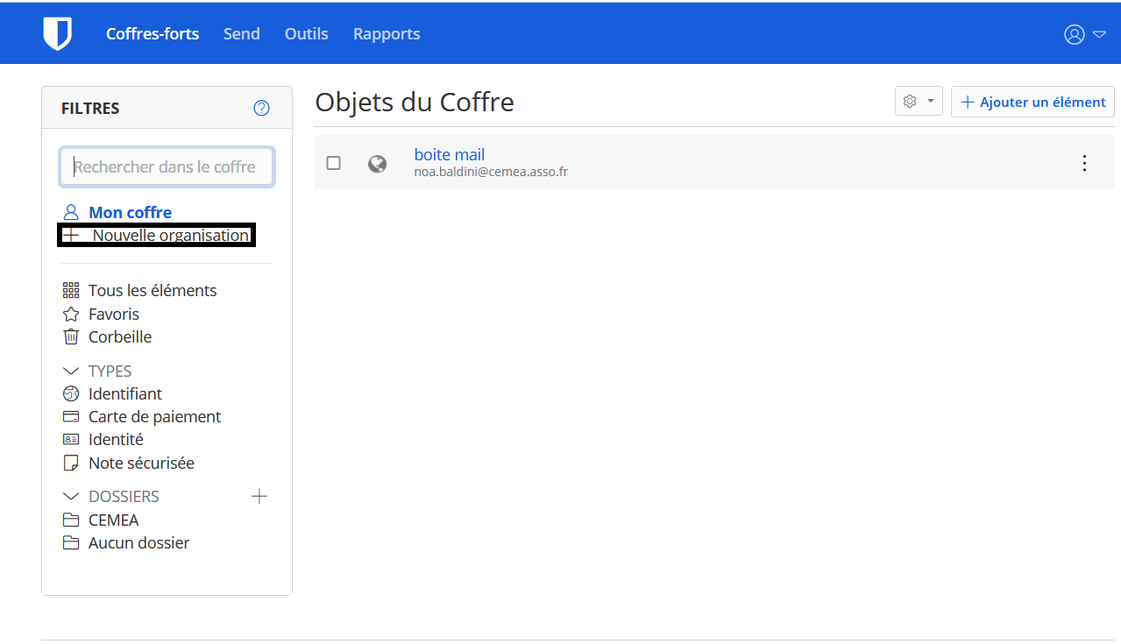Open the three-dot options for boite mail
1121x644 pixels.
click(1084, 163)
